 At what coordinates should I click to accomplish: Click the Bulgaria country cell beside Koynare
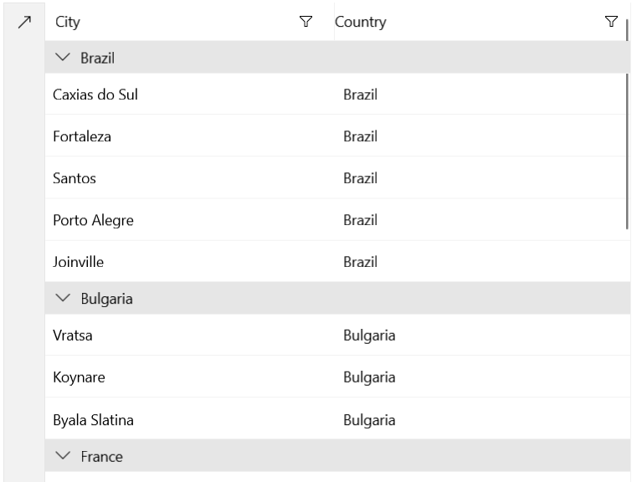pos(369,377)
